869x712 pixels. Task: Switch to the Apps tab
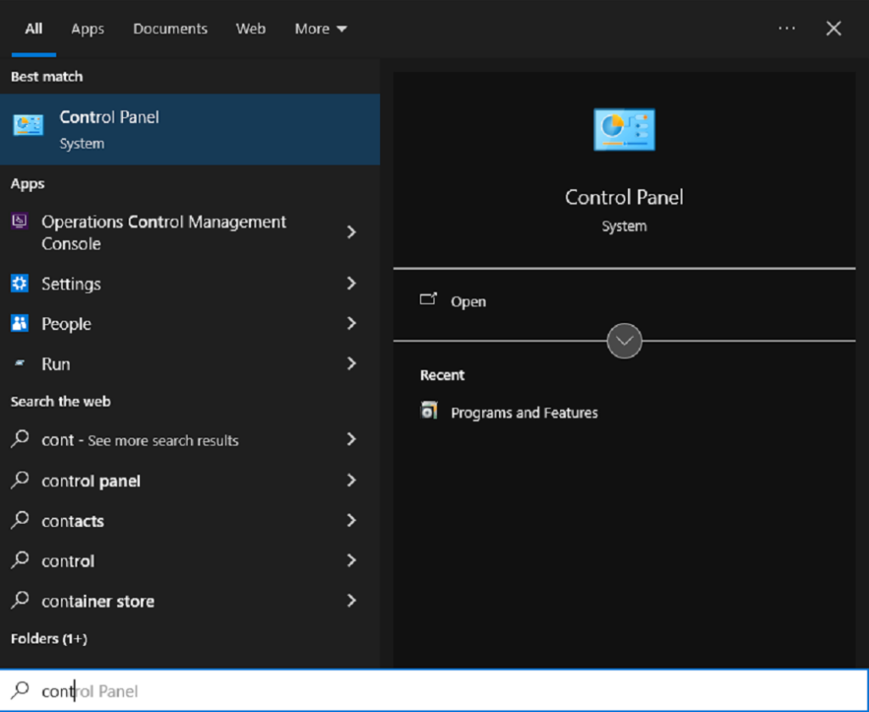coord(87,29)
